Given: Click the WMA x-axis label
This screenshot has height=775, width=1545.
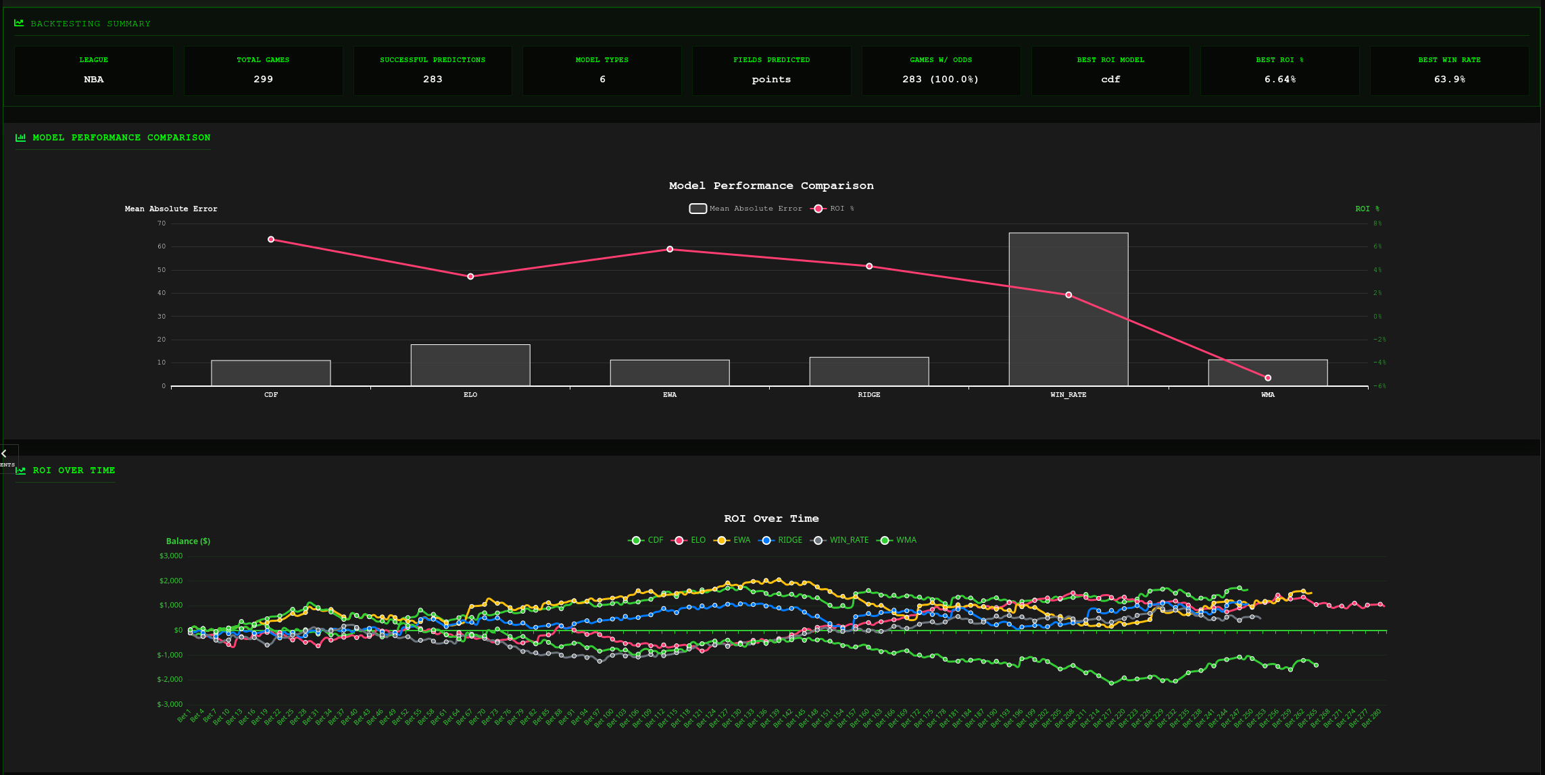Looking at the screenshot, I should 1268,395.
